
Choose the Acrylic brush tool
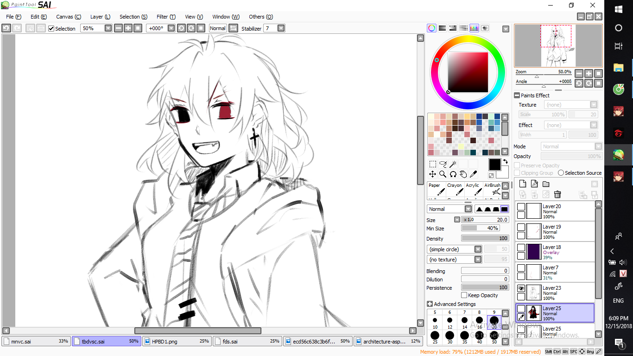click(x=473, y=190)
